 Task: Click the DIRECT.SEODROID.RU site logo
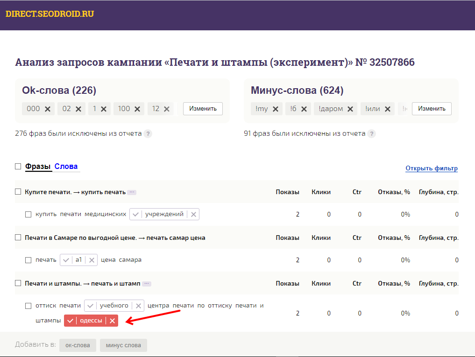pos(50,14)
